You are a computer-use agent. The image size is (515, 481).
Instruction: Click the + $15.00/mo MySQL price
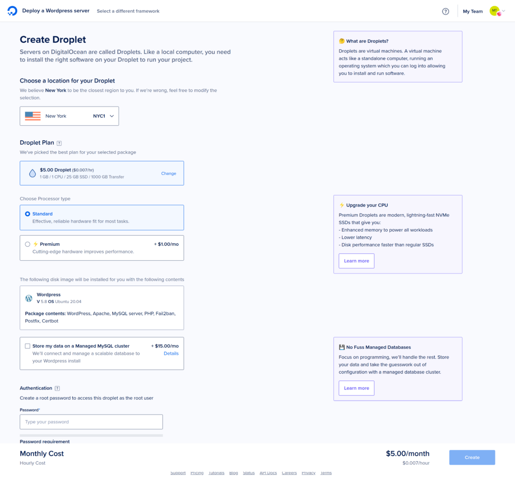coord(165,346)
